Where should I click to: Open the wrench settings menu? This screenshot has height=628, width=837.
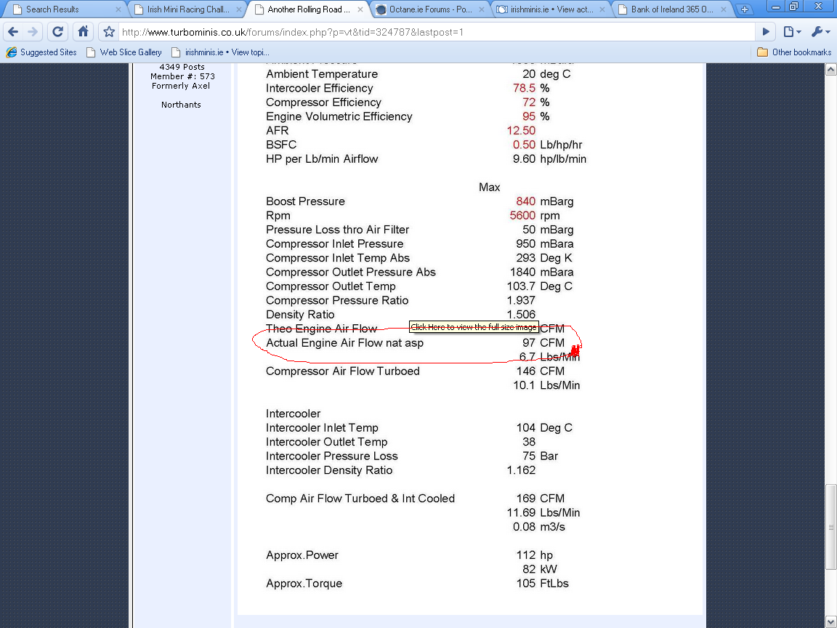pyautogui.click(x=821, y=32)
